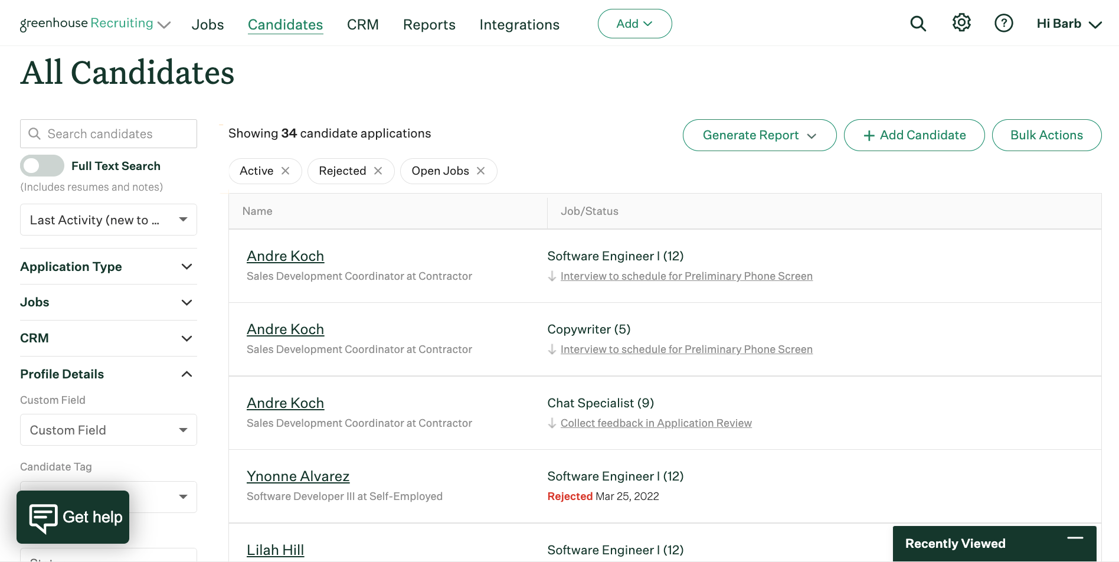Open the settings gear icon
Screen dimensions: 1119x562
pyautogui.click(x=961, y=23)
